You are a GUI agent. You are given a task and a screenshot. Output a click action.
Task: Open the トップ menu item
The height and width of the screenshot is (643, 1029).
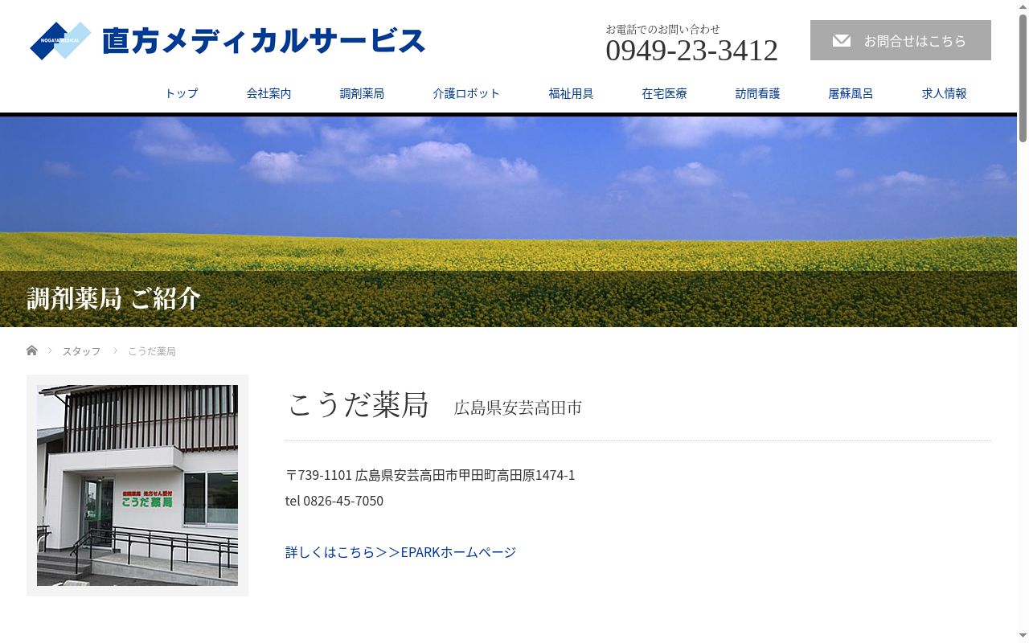[181, 93]
